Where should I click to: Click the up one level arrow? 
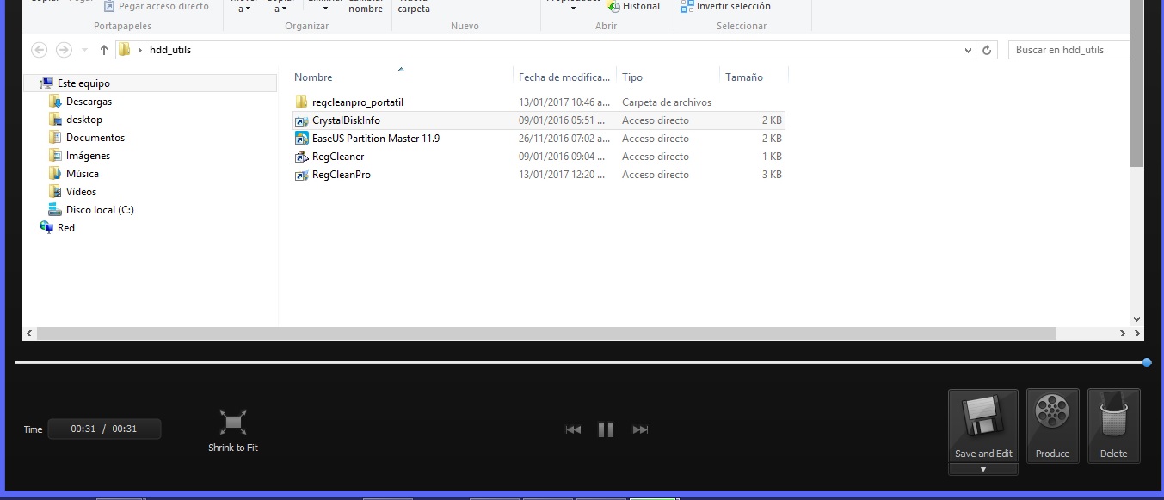tap(104, 50)
